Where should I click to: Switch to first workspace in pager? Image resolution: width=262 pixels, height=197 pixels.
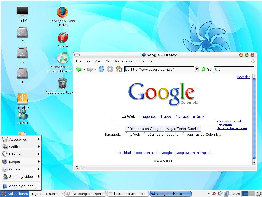pyautogui.click(x=245, y=194)
